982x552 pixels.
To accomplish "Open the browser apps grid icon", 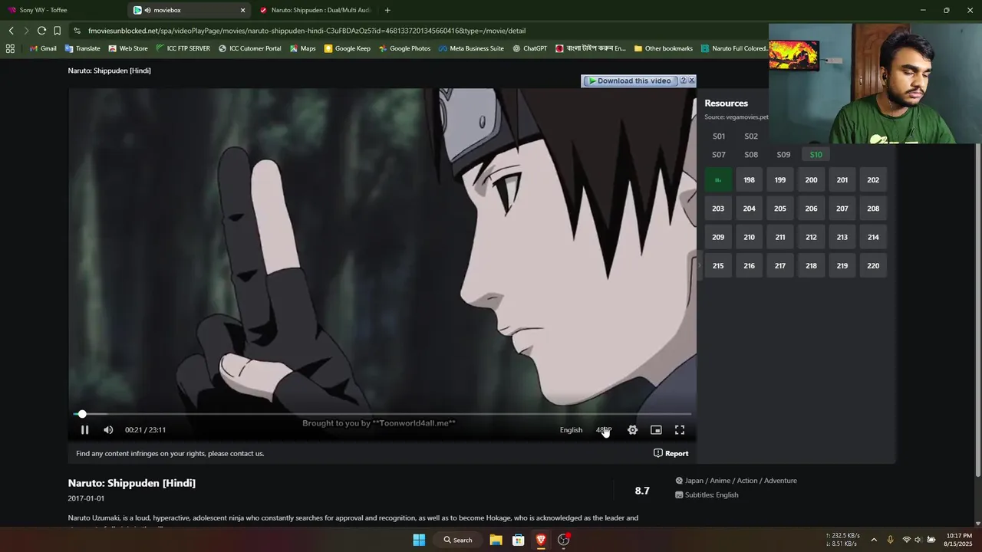I will [x=10, y=48].
